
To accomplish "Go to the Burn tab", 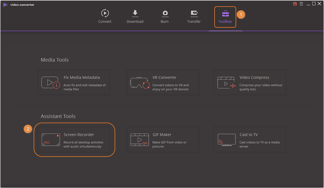I will point(165,16).
